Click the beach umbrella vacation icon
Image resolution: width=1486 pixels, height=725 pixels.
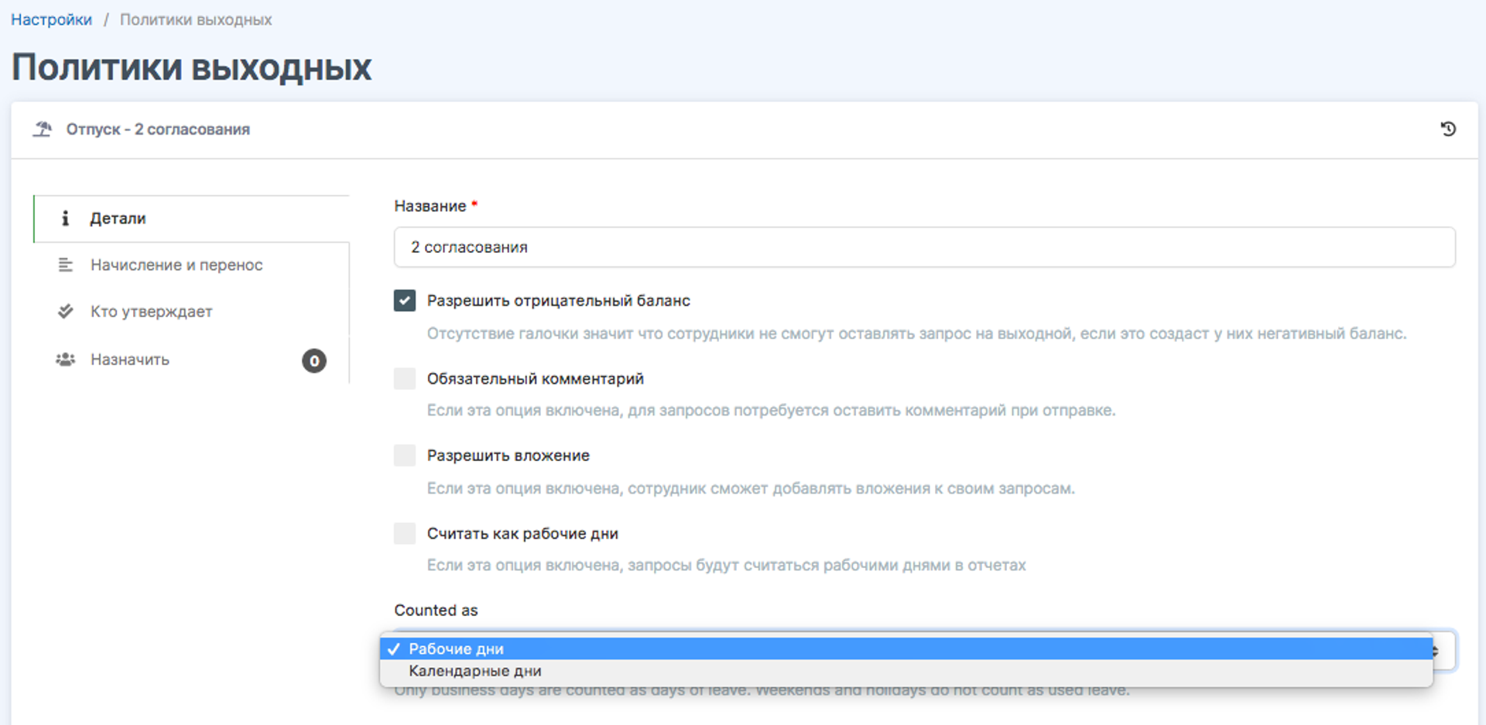[43, 129]
